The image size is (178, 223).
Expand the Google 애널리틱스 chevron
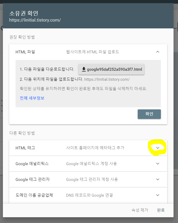tap(158, 164)
